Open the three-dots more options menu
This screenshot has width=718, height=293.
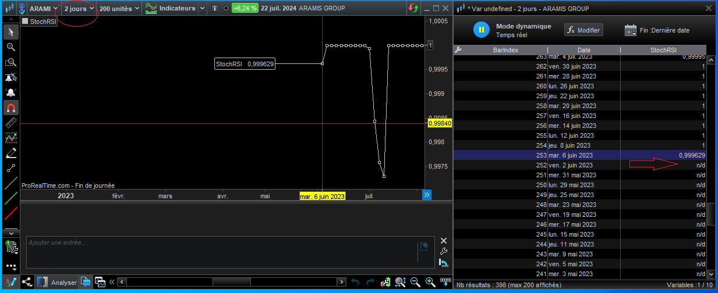click(10, 266)
